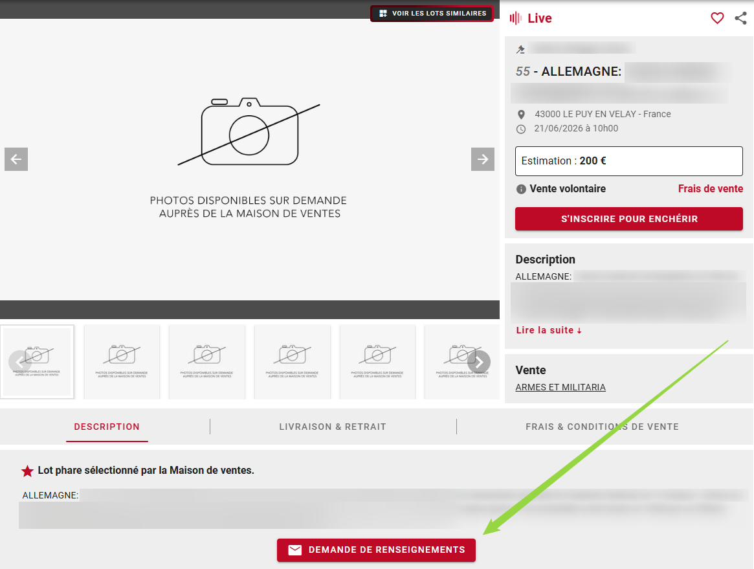
Task: Add lot to favorites with heart icon
Action: pos(717,18)
